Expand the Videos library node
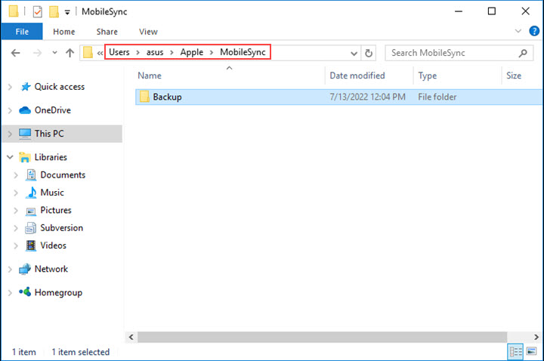Screen dimensions: 544x361 pyautogui.click(x=16, y=246)
